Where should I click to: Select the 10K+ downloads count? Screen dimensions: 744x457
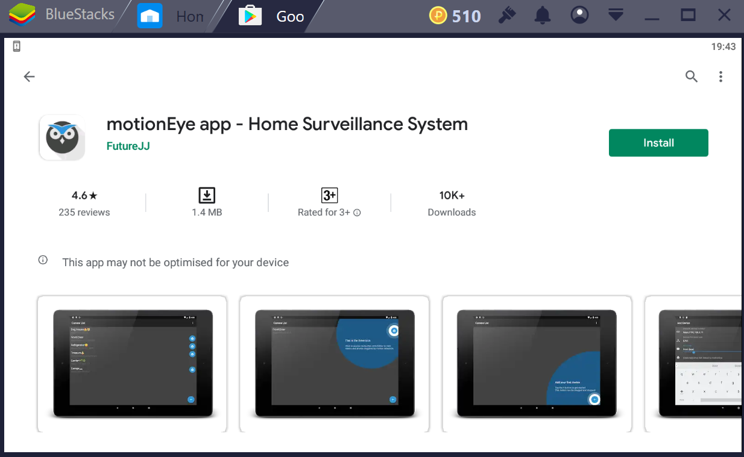[x=452, y=195]
